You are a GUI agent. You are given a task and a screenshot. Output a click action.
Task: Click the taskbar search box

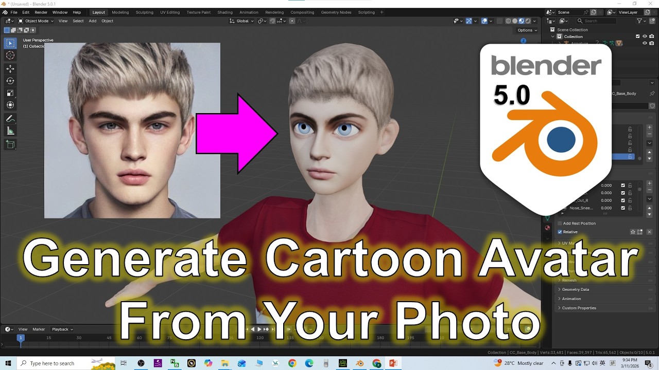(67, 363)
